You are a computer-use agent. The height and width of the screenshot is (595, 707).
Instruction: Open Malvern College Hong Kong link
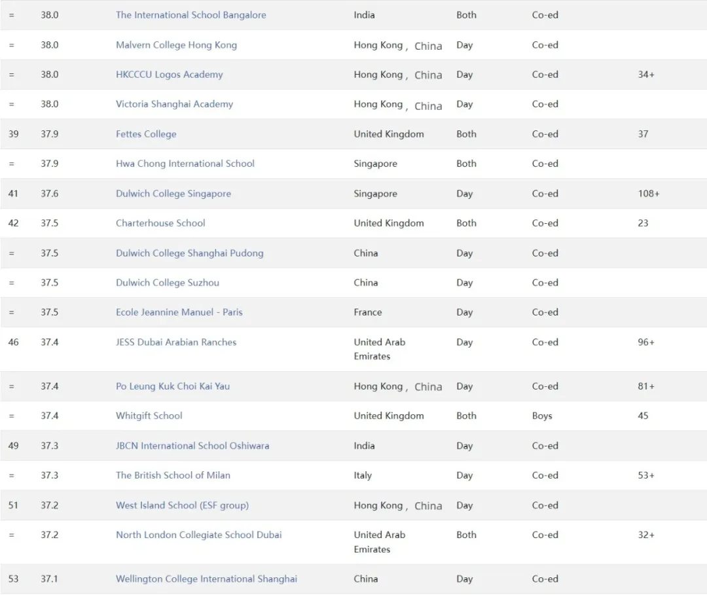(x=176, y=45)
